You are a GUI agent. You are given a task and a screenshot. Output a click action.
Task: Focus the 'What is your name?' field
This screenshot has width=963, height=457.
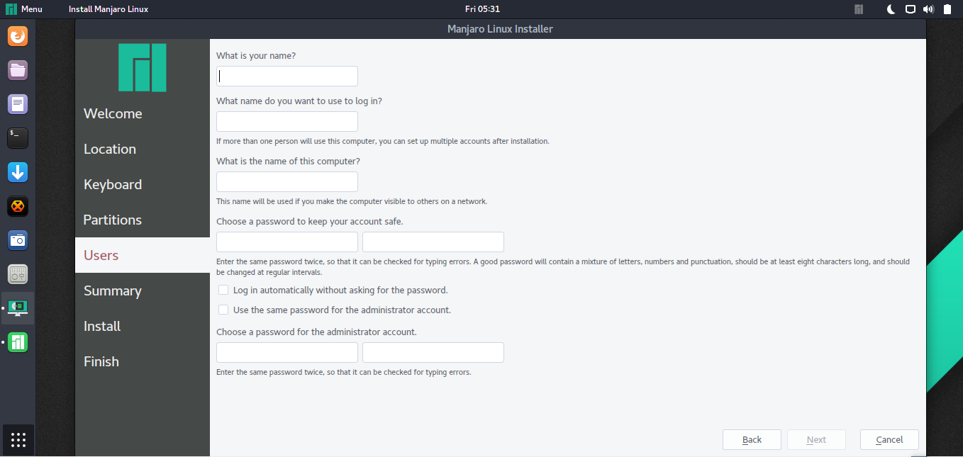coord(287,76)
